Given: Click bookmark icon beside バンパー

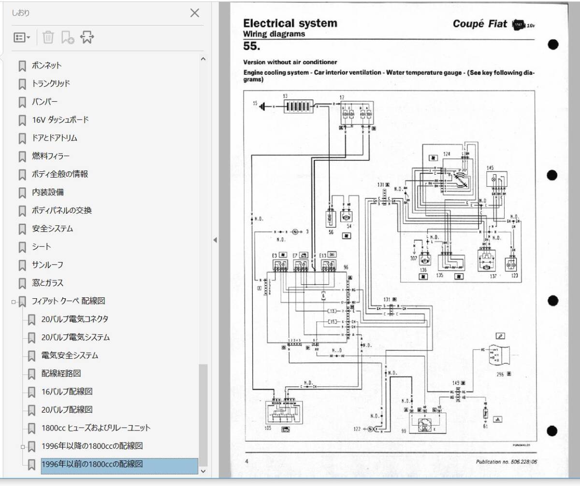Looking at the screenshot, I should (x=22, y=102).
